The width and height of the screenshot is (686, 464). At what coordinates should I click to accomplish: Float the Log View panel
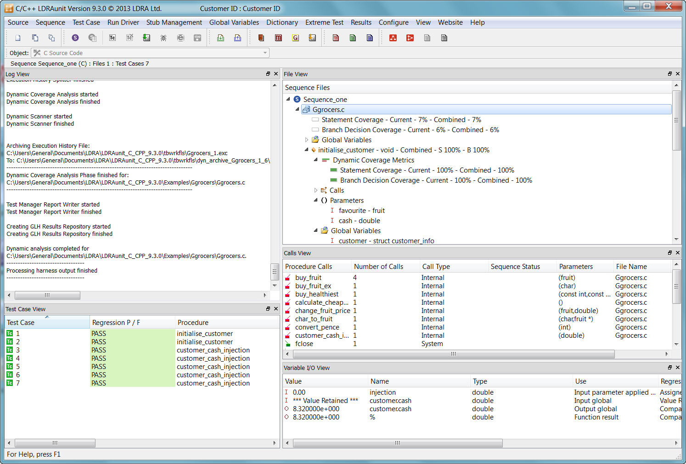pos(268,74)
